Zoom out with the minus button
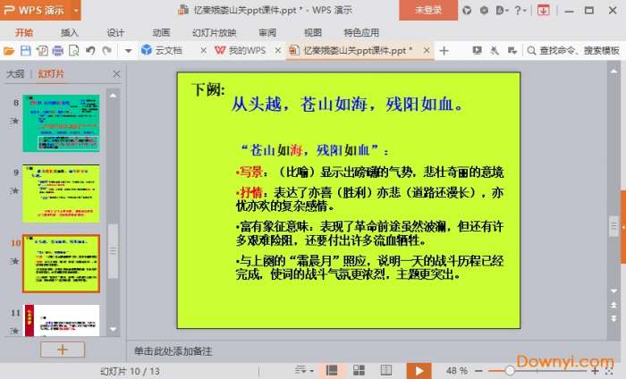626x379 pixels. click(x=479, y=371)
